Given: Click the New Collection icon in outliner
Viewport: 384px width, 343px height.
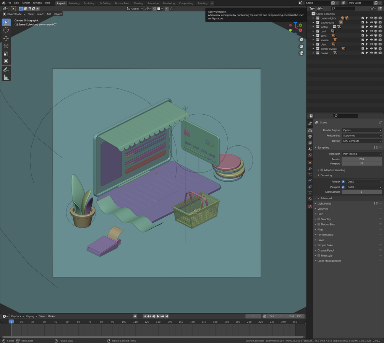Looking at the screenshot, I should click(380, 8).
